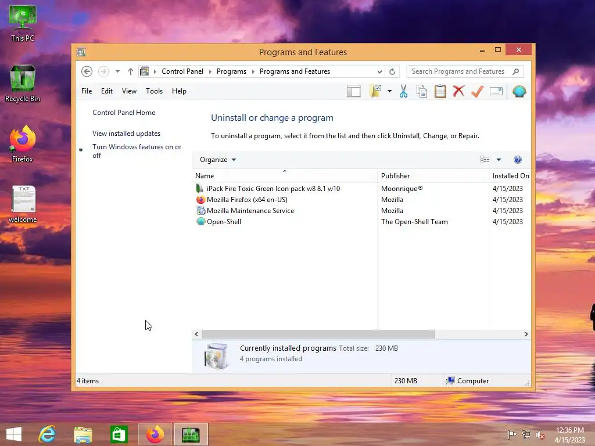Screen dimensions: 595x446
Task: Open the View menu
Action: pos(129,91)
